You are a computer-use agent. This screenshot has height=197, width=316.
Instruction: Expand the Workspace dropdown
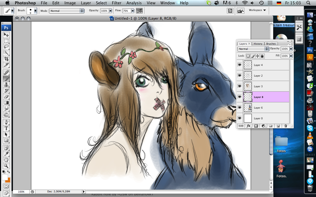point(257,10)
